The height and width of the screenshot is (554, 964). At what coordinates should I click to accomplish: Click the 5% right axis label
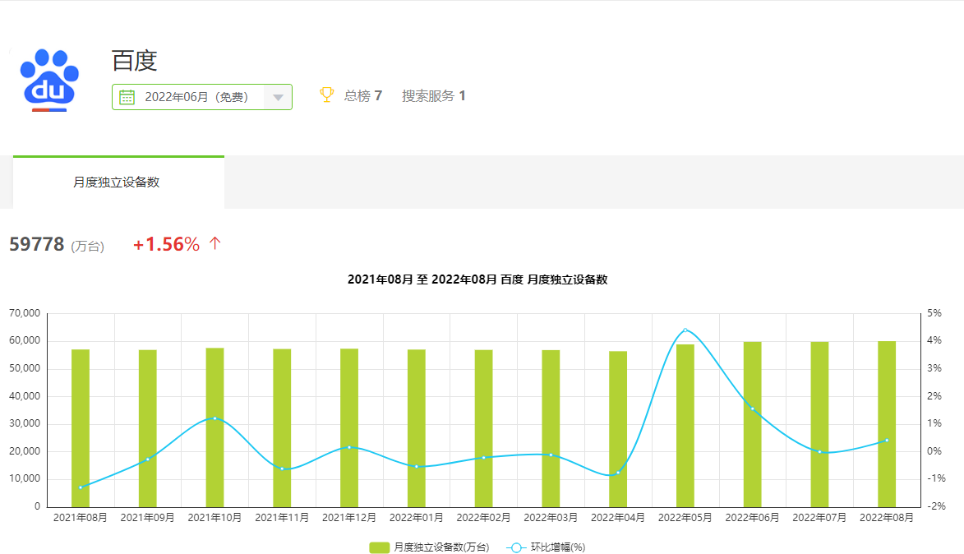[934, 314]
